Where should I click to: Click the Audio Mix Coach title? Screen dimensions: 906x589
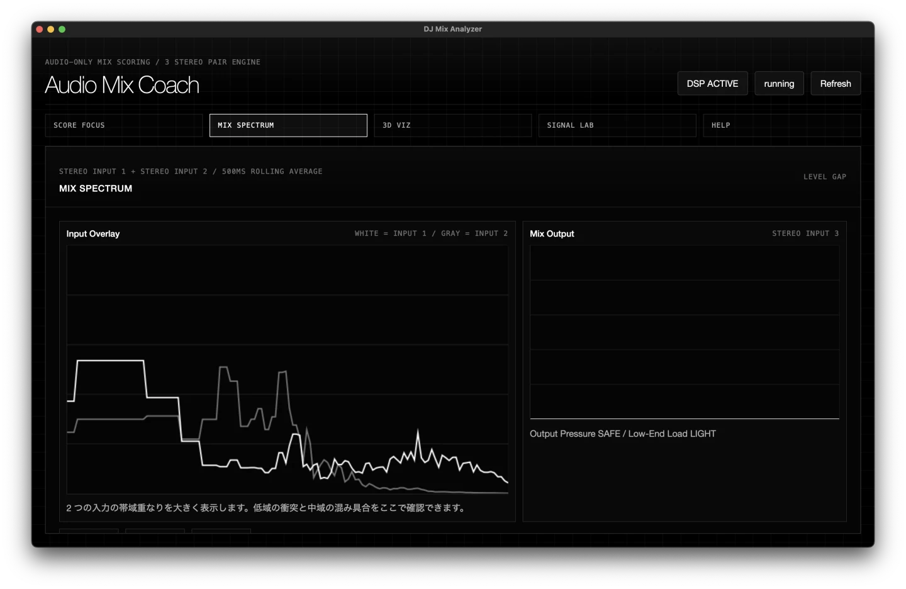tap(122, 86)
